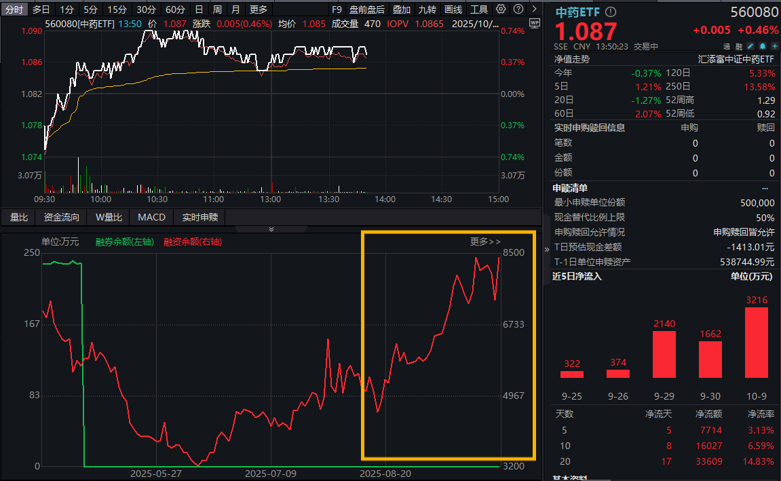Open the 资金流向 fund flow tab
Viewport: 781px width, 481px height.
pyautogui.click(x=61, y=217)
